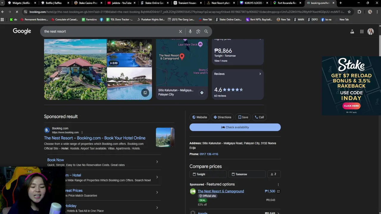Expand the Book Now sitelink chevron
381x214 pixels.
[x=157, y=162]
